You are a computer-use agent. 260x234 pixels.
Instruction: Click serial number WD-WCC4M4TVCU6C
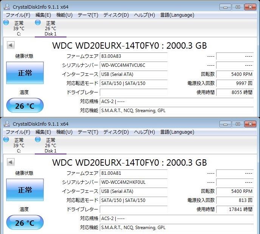coord(133,65)
